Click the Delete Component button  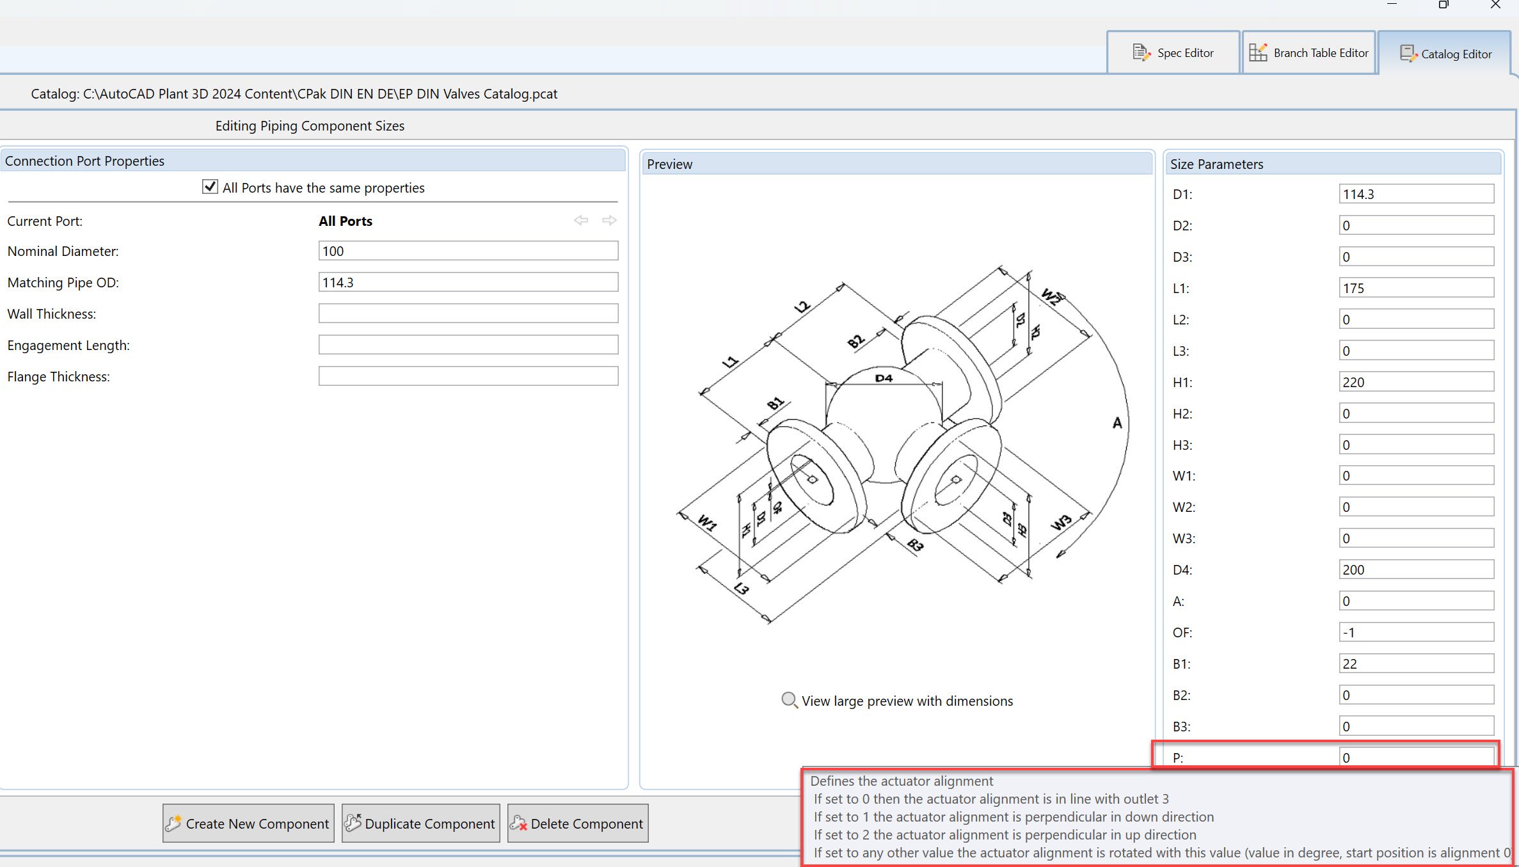577,823
